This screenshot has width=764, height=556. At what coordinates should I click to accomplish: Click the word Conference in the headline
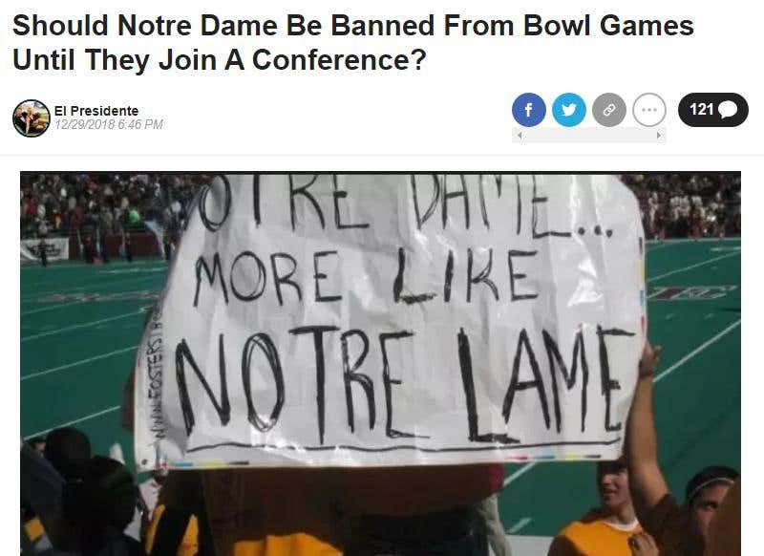click(338, 60)
